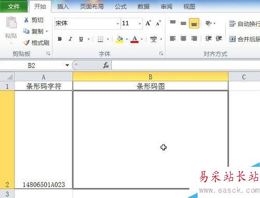This screenshot has height=198, width=260.
Task: Expand the 复制 copy options arrow
Action: coord(47,32)
